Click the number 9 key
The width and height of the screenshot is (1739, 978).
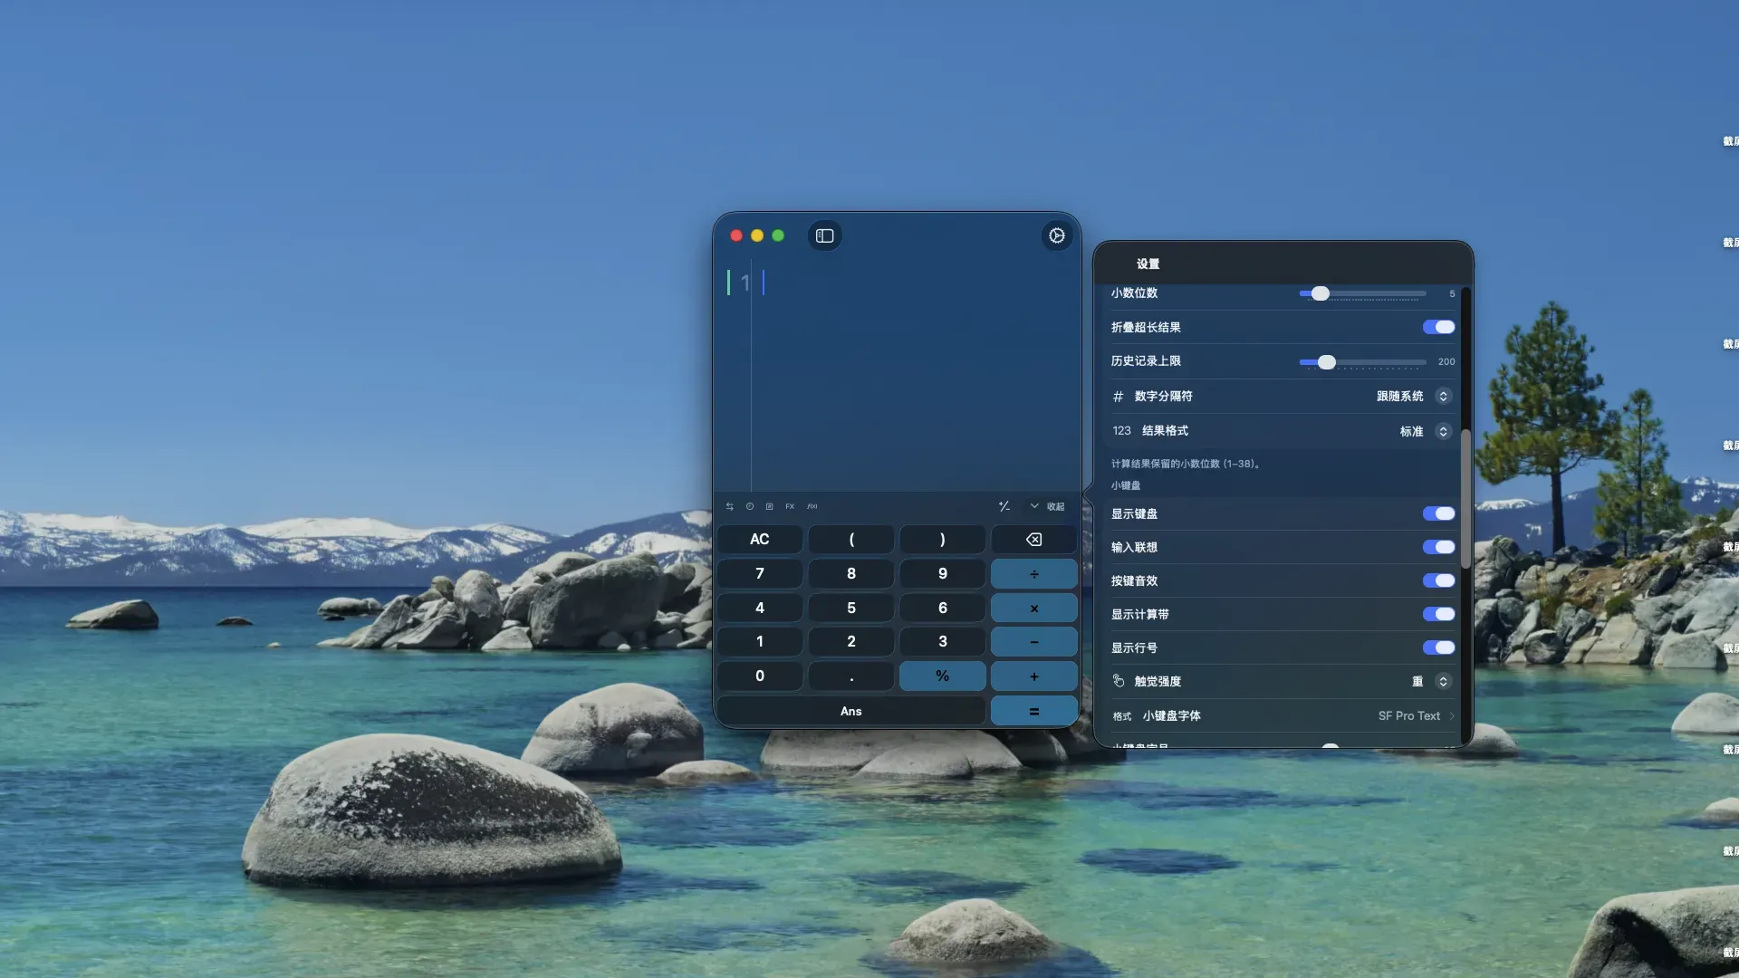point(942,574)
